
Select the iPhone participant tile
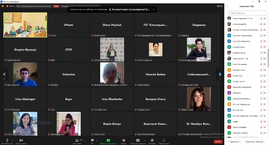click(69, 25)
